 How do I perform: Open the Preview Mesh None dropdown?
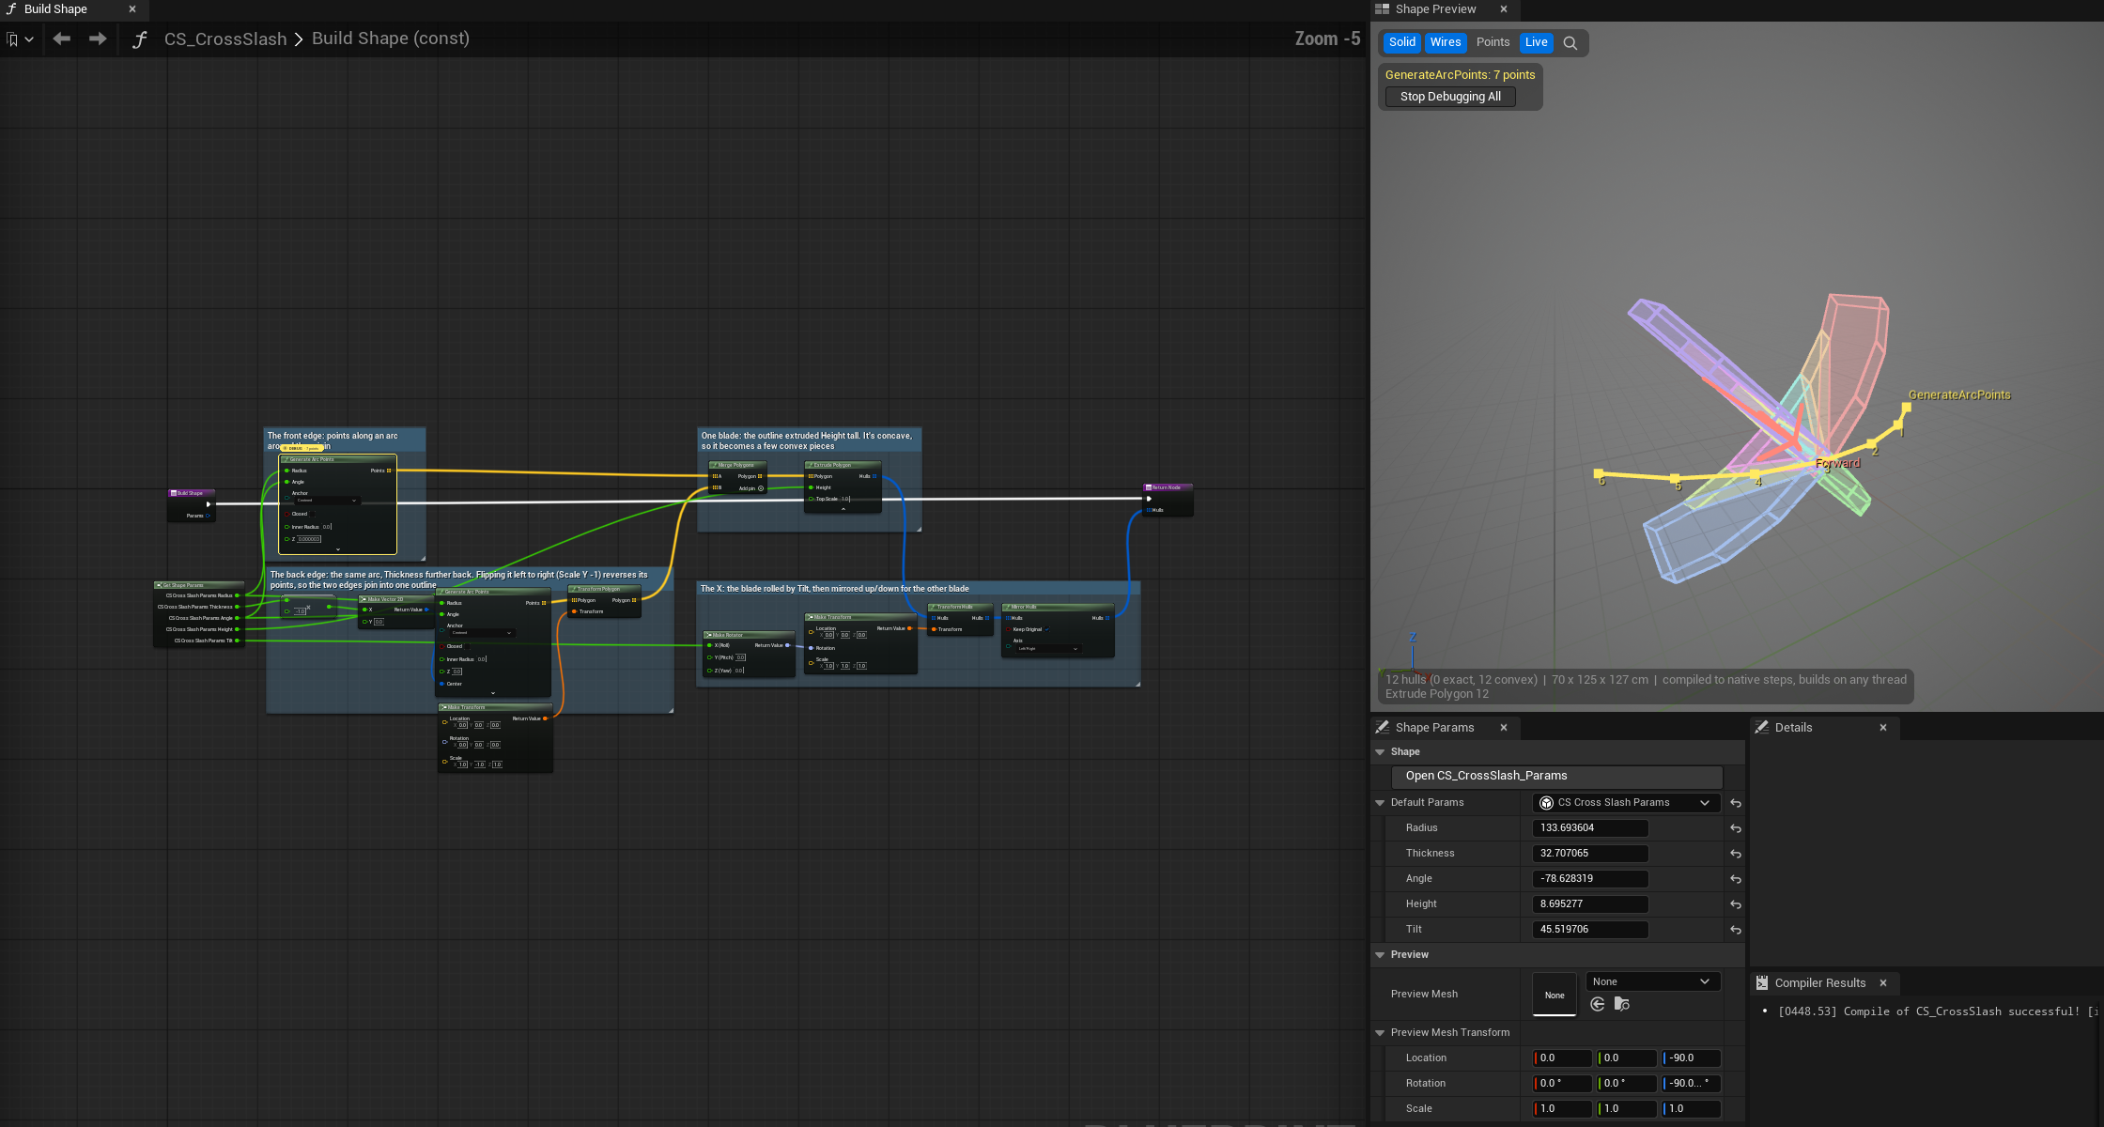pyautogui.click(x=1652, y=981)
